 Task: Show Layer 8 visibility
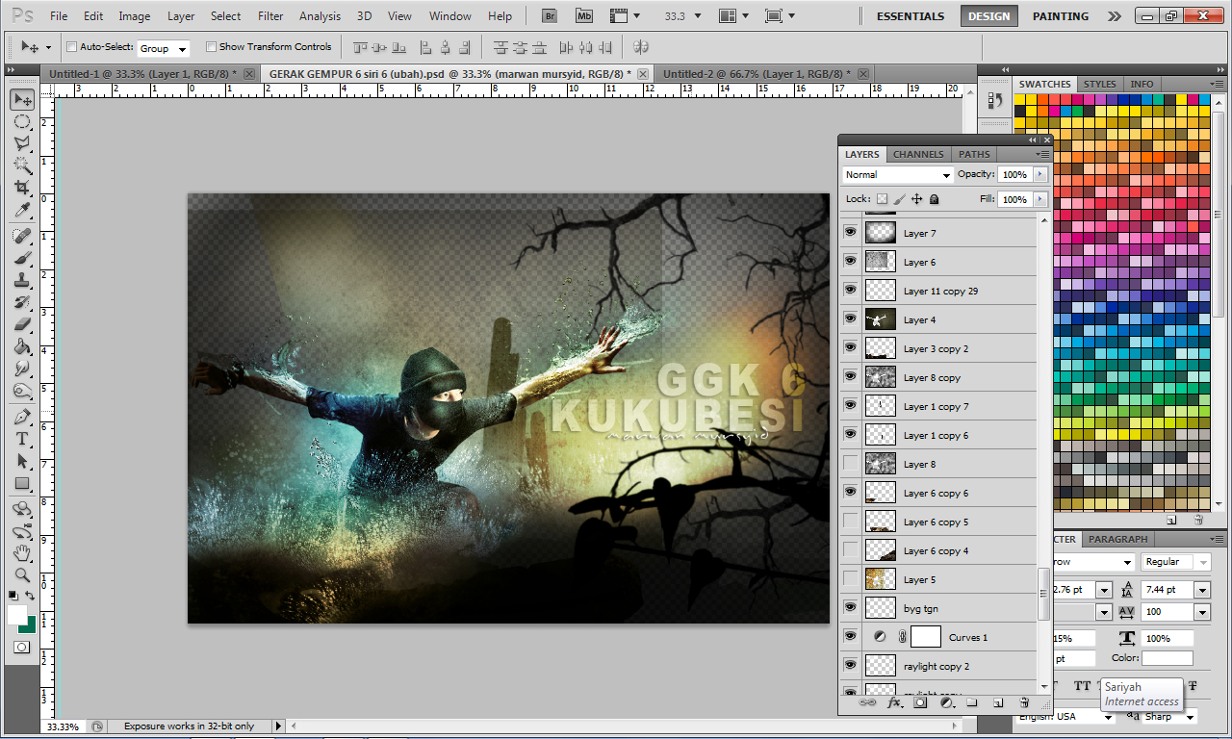coord(850,464)
